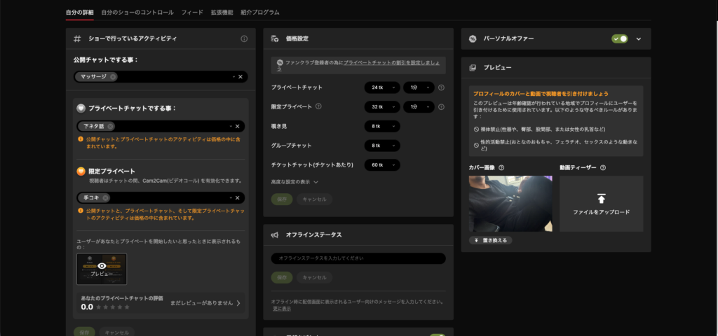The height and width of the screenshot is (336, 718).
Task: Open the 60 tk ticket chat price dropdown
Action: pos(381,165)
